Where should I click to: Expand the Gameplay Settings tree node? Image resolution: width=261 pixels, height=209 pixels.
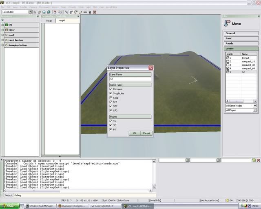click(x=2, y=45)
